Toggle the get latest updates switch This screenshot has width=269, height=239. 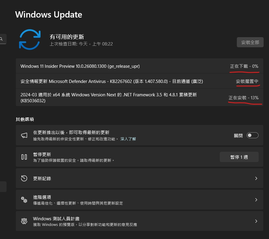(x=253, y=135)
